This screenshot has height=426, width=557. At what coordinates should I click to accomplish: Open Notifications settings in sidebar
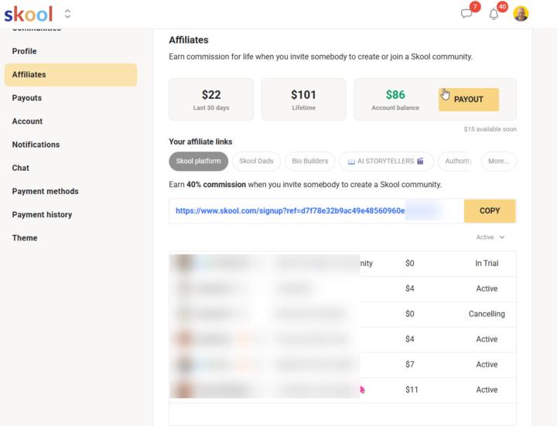click(36, 145)
